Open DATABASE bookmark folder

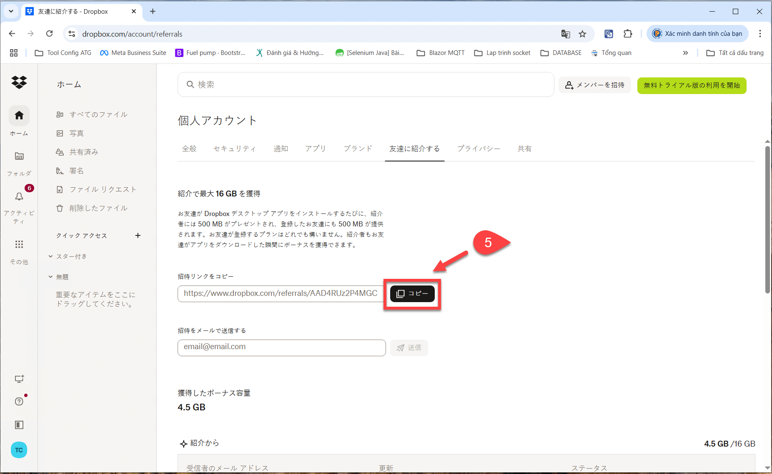(x=561, y=53)
